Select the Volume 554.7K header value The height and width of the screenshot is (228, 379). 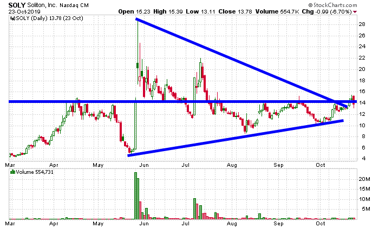tap(278, 11)
